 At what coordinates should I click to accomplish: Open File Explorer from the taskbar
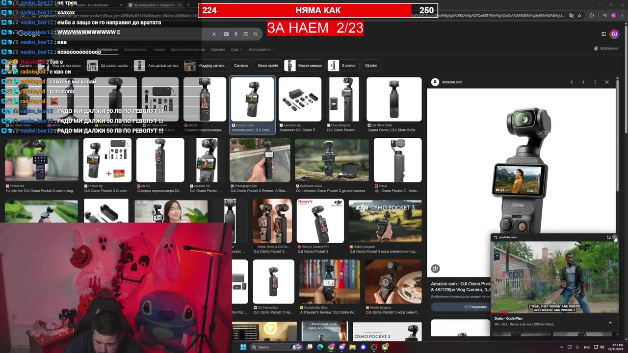[x=352, y=347]
